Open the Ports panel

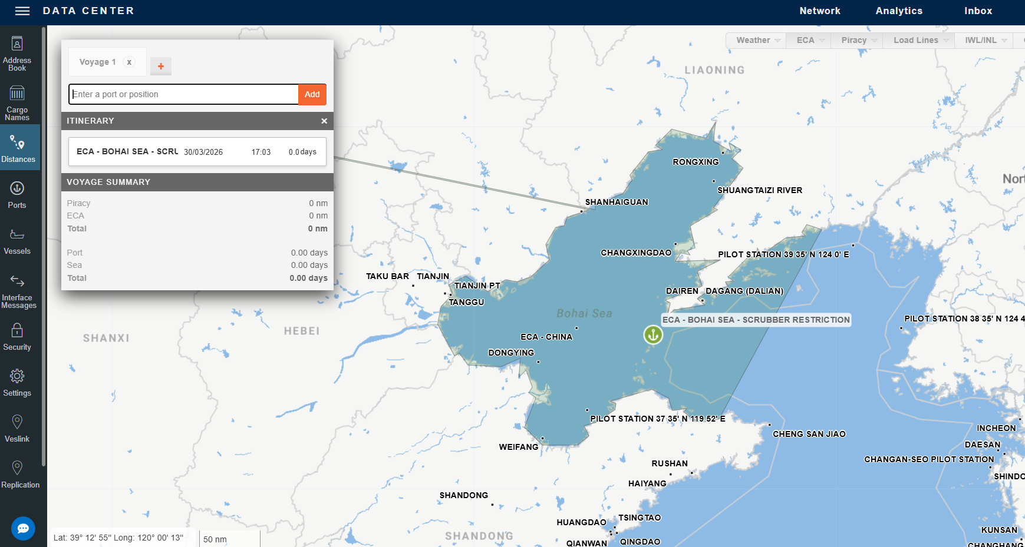click(x=17, y=194)
